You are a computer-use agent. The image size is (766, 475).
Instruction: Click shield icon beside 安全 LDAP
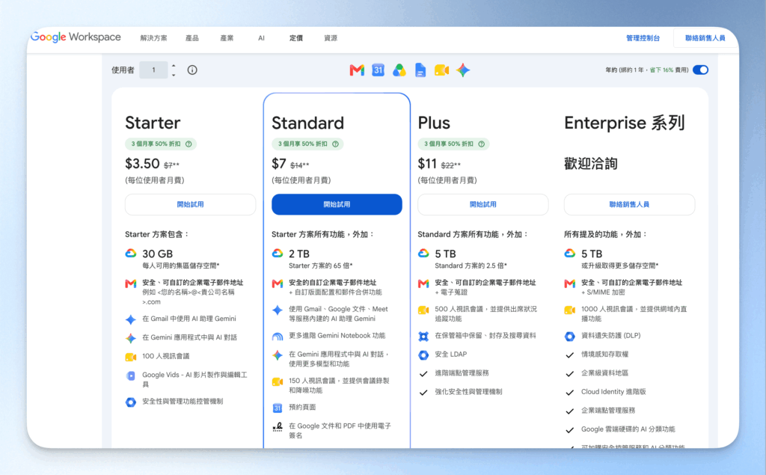point(423,355)
